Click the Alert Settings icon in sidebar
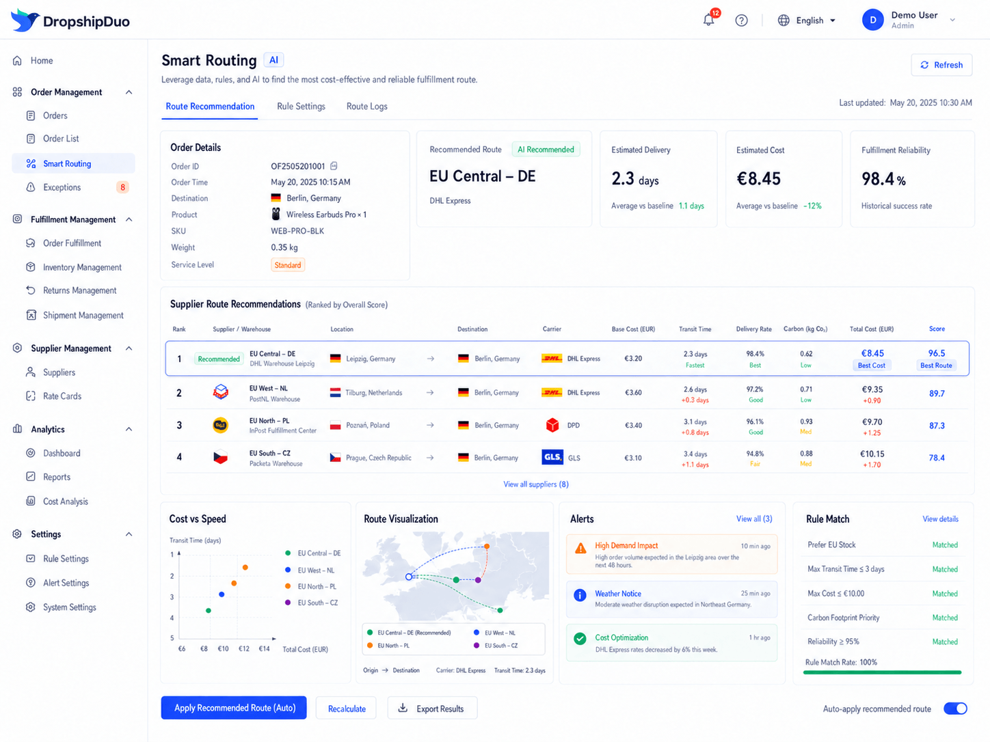Screen dimensions: 990x742 (x=31, y=583)
